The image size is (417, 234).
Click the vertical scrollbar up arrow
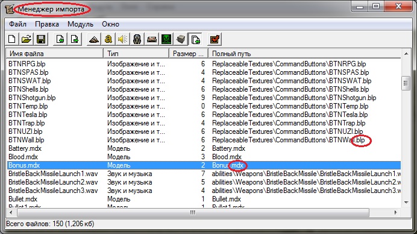406,54
